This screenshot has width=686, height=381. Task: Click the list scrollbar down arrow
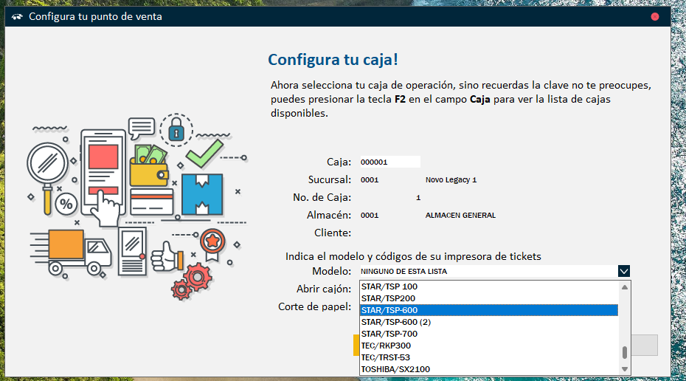(x=625, y=368)
